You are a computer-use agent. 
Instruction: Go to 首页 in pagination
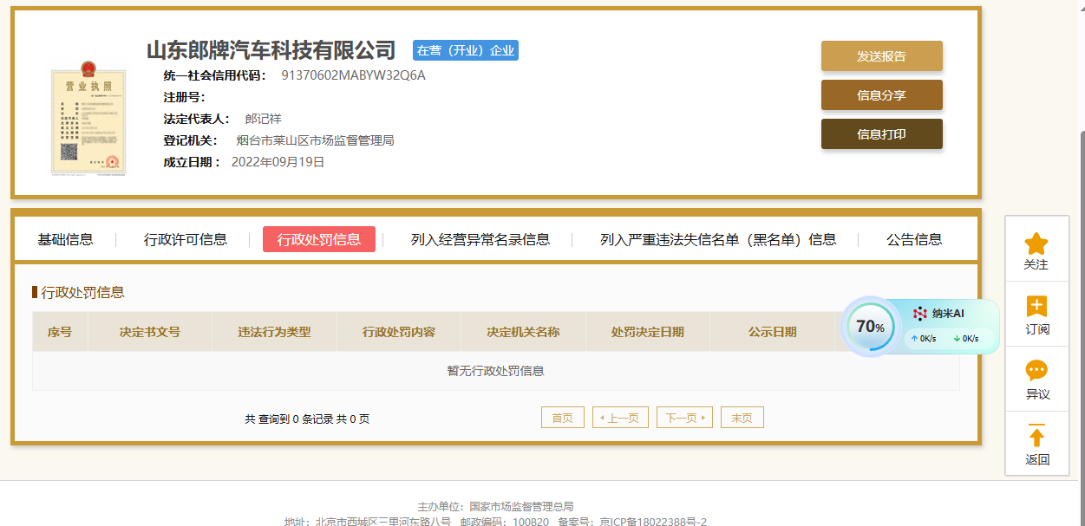[563, 418]
